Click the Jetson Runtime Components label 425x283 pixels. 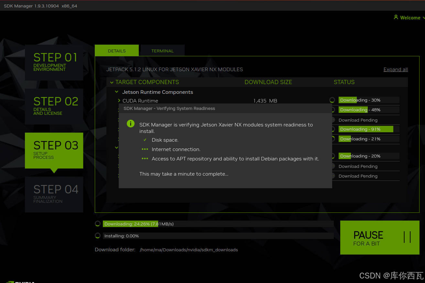158,92
